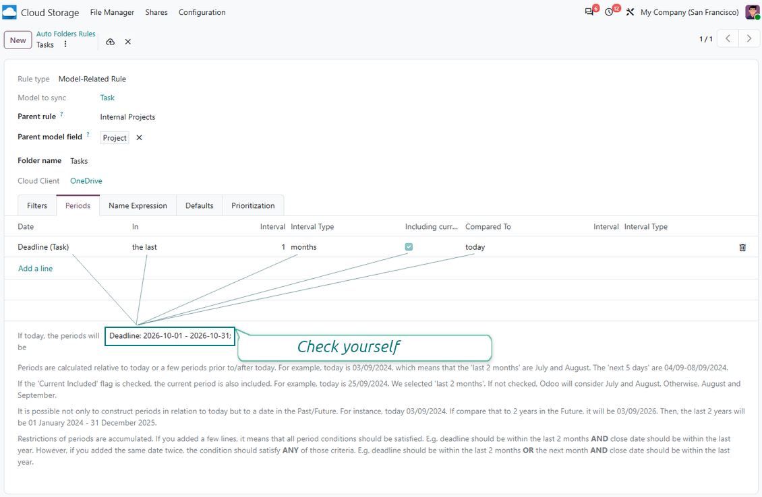Show the Parent rule help tooltip
This screenshot has width=762, height=497.
pos(62,114)
